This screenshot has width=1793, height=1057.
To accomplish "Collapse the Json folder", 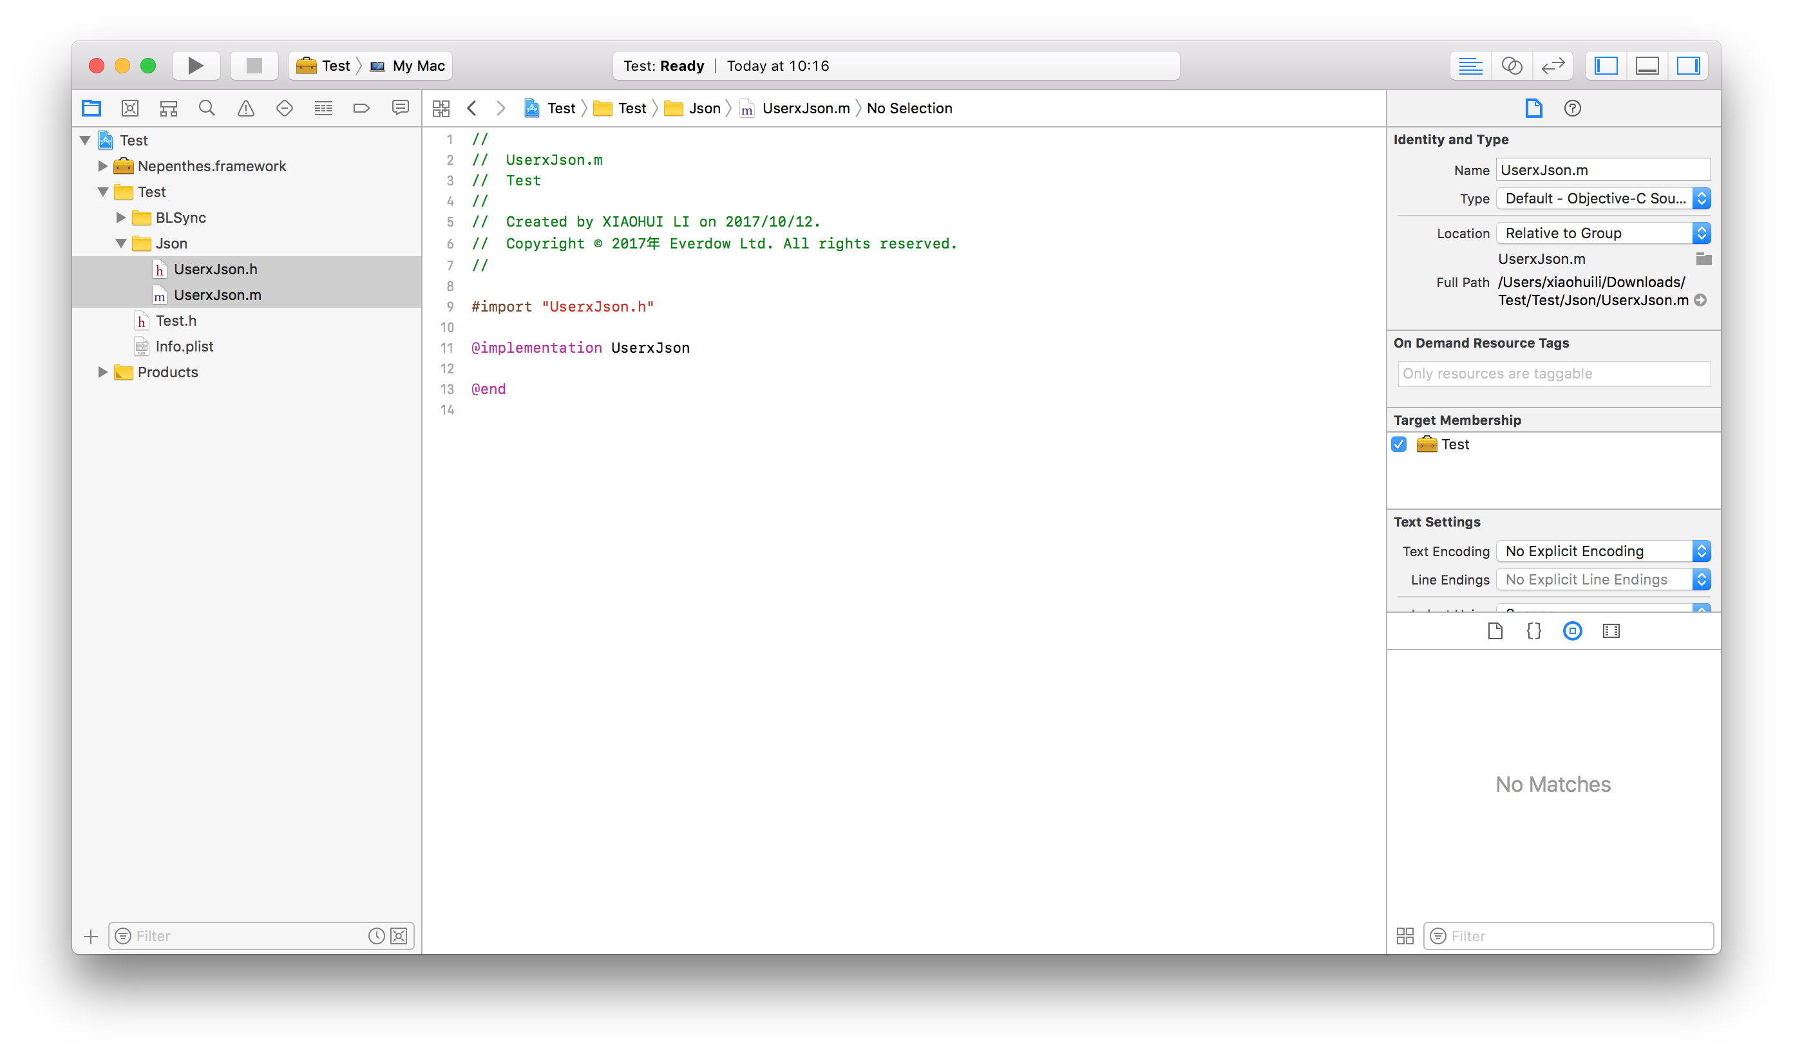I will coord(120,243).
